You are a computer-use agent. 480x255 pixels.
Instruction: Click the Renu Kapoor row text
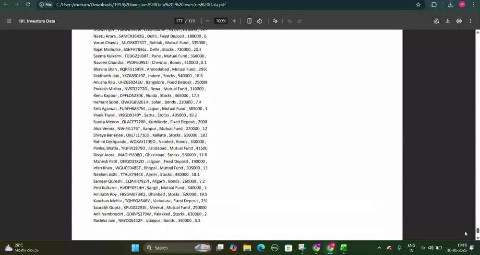146,95
